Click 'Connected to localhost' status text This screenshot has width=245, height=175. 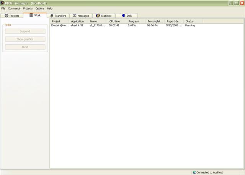point(210,172)
